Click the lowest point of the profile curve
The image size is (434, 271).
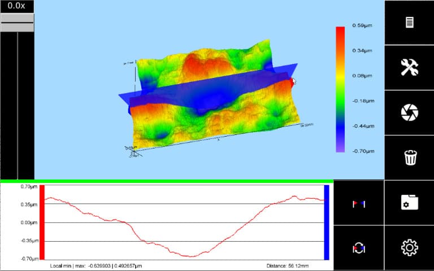(191, 256)
